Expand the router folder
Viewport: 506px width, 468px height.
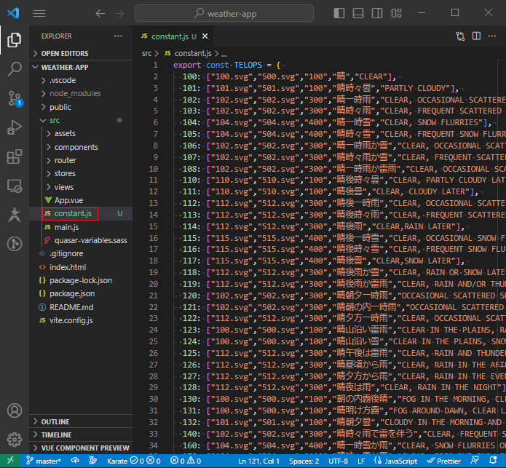(x=81, y=160)
